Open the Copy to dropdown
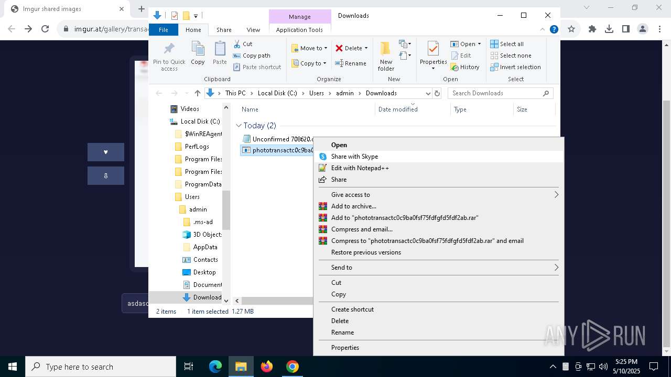 coord(309,63)
